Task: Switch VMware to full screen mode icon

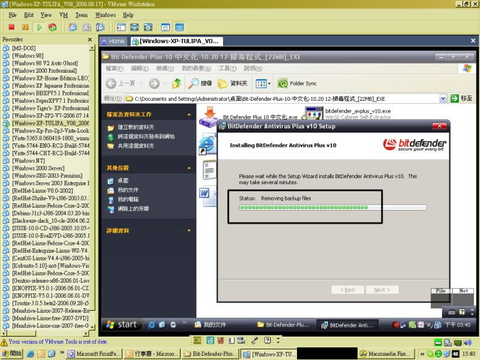Action: click(x=134, y=27)
